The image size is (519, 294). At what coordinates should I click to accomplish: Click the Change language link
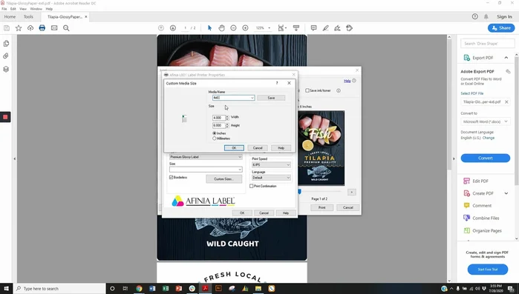tap(489, 138)
